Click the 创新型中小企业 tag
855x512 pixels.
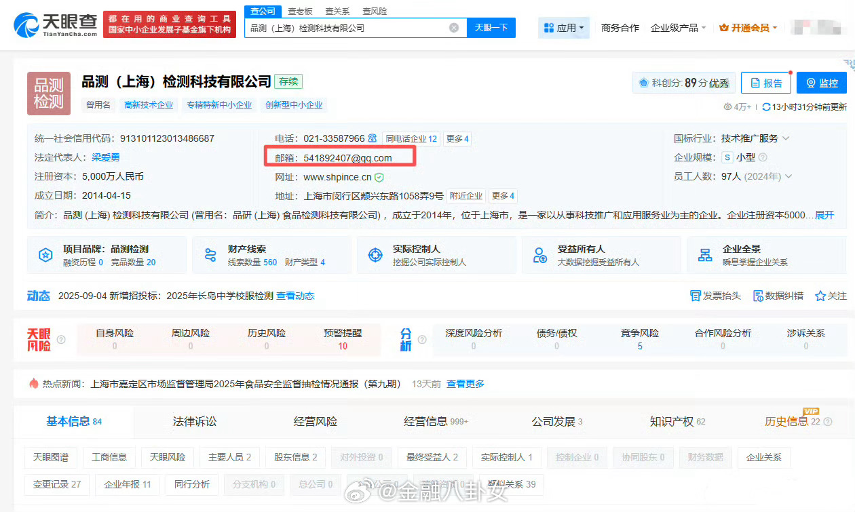(294, 105)
